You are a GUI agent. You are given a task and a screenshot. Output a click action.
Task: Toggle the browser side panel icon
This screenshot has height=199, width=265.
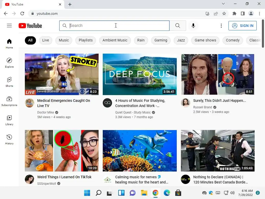(x=243, y=13)
